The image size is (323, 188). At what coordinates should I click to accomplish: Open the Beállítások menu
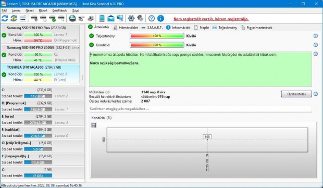point(59,10)
